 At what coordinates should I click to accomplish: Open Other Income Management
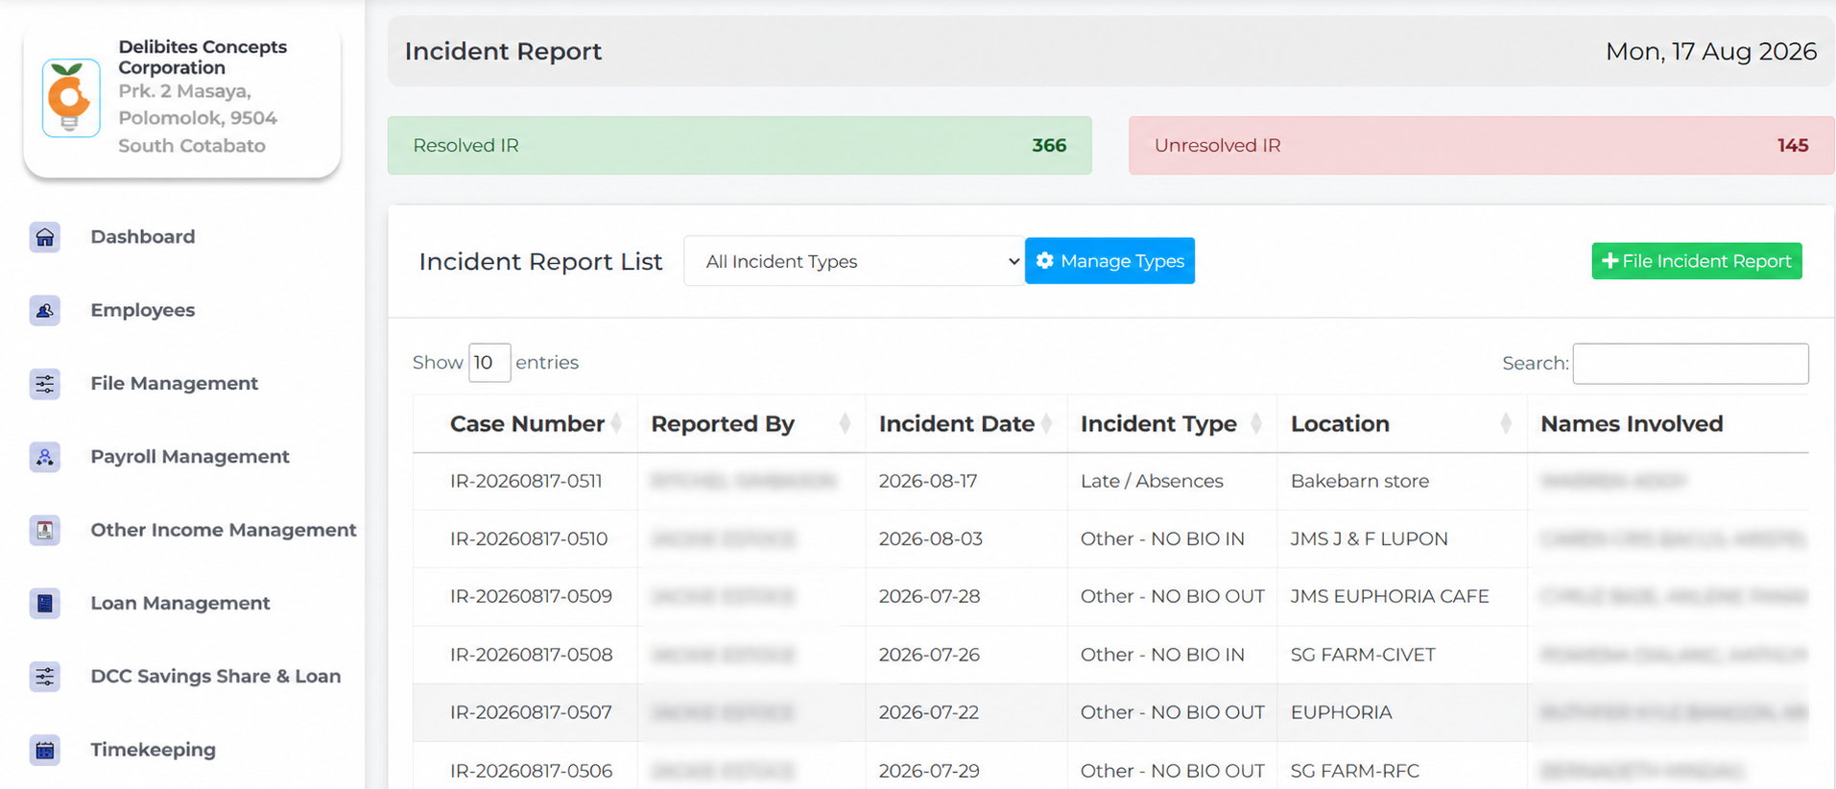tap(224, 530)
